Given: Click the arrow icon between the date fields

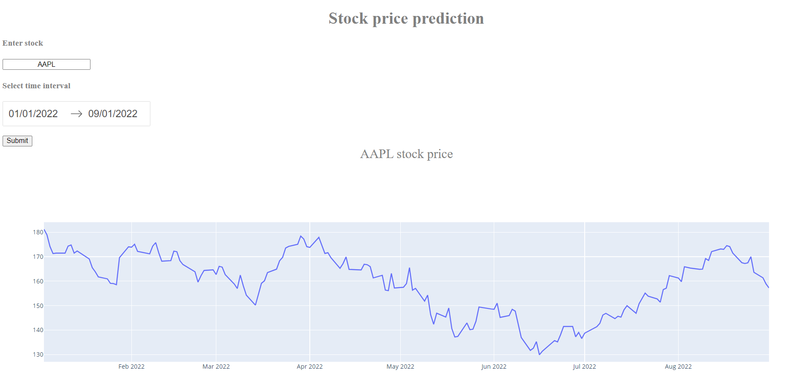Looking at the screenshot, I should [76, 113].
